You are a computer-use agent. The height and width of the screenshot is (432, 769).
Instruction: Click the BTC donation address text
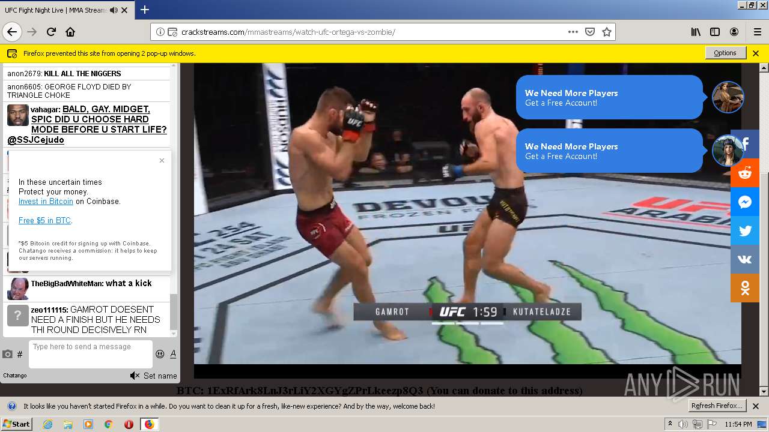(x=315, y=391)
